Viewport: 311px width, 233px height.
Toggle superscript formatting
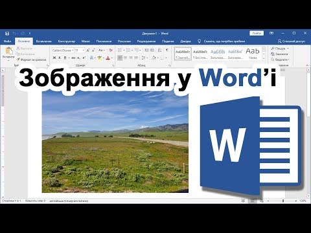[84, 58]
